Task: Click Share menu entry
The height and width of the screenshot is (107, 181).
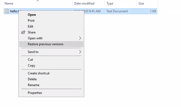Action: click(51, 32)
